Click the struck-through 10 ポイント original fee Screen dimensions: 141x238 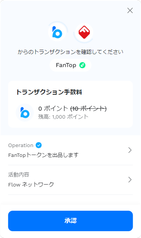click(89, 108)
